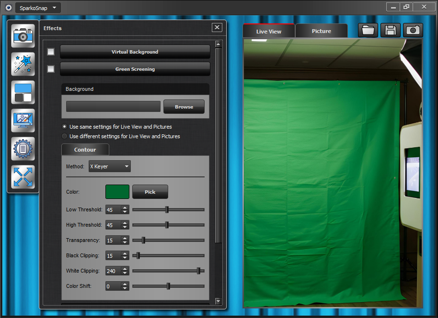Expand the Virtual Background section

135,52
